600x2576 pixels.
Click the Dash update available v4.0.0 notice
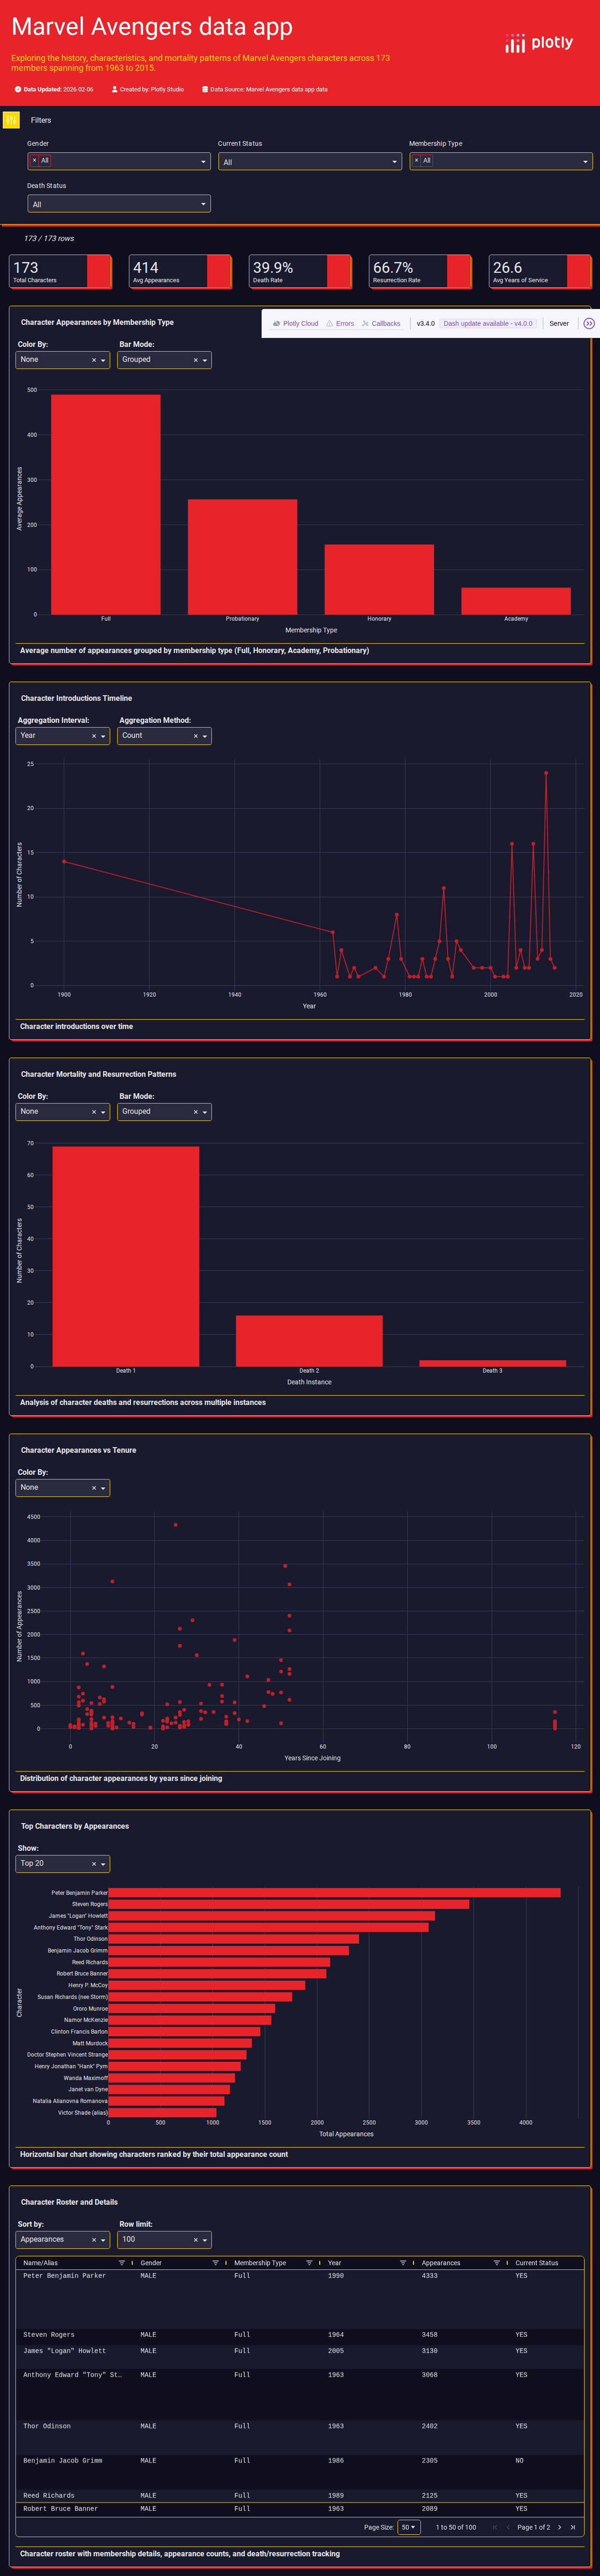pos(488,323)
